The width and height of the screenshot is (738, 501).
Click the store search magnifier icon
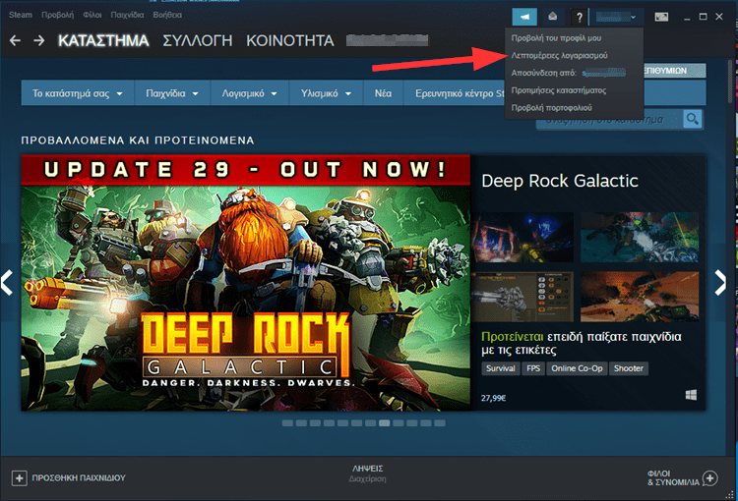tap(693, 119)
